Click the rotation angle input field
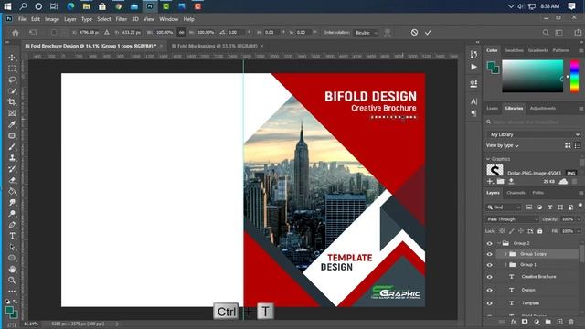 point(236,33)
